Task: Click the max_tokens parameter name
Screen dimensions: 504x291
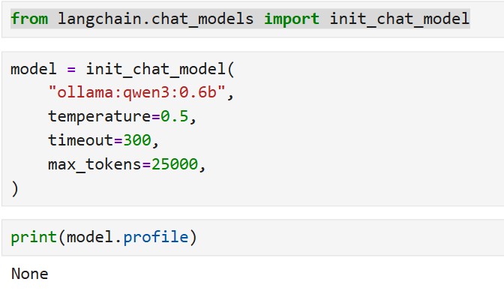Action: click(x=94, y=165)
